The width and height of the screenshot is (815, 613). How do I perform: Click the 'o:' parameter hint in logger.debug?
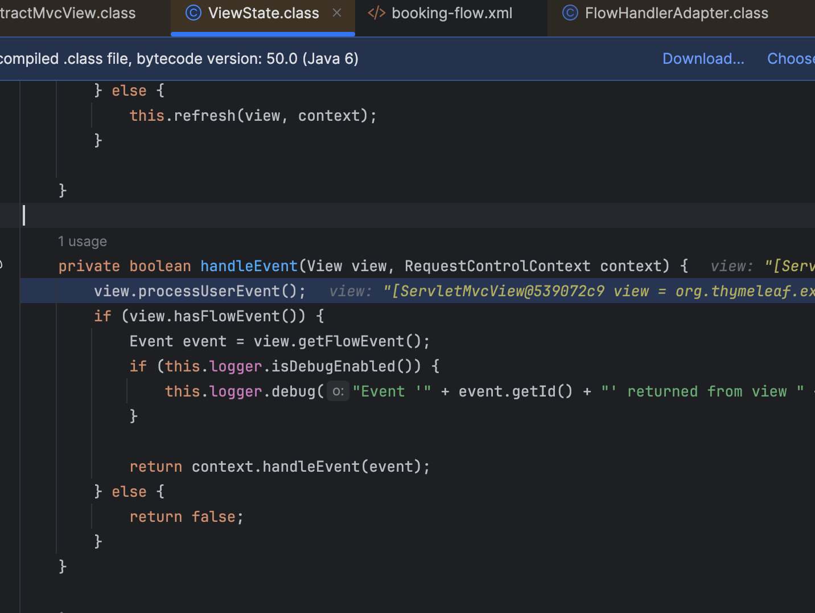tap(338, 391)
